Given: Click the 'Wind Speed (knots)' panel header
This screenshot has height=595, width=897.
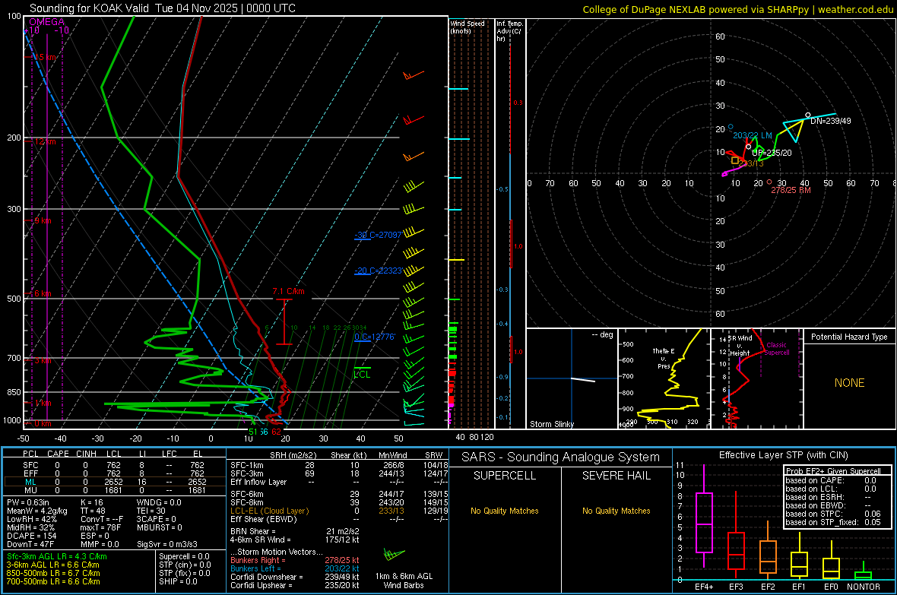Looking at the screenshot, I should [468, 27].
